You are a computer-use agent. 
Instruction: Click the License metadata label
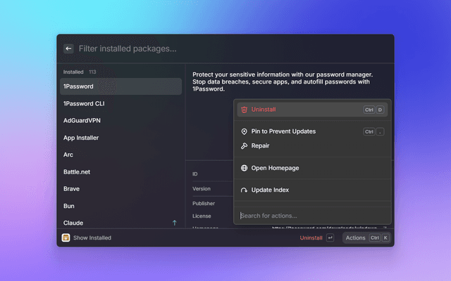click(x=202, y=216)
